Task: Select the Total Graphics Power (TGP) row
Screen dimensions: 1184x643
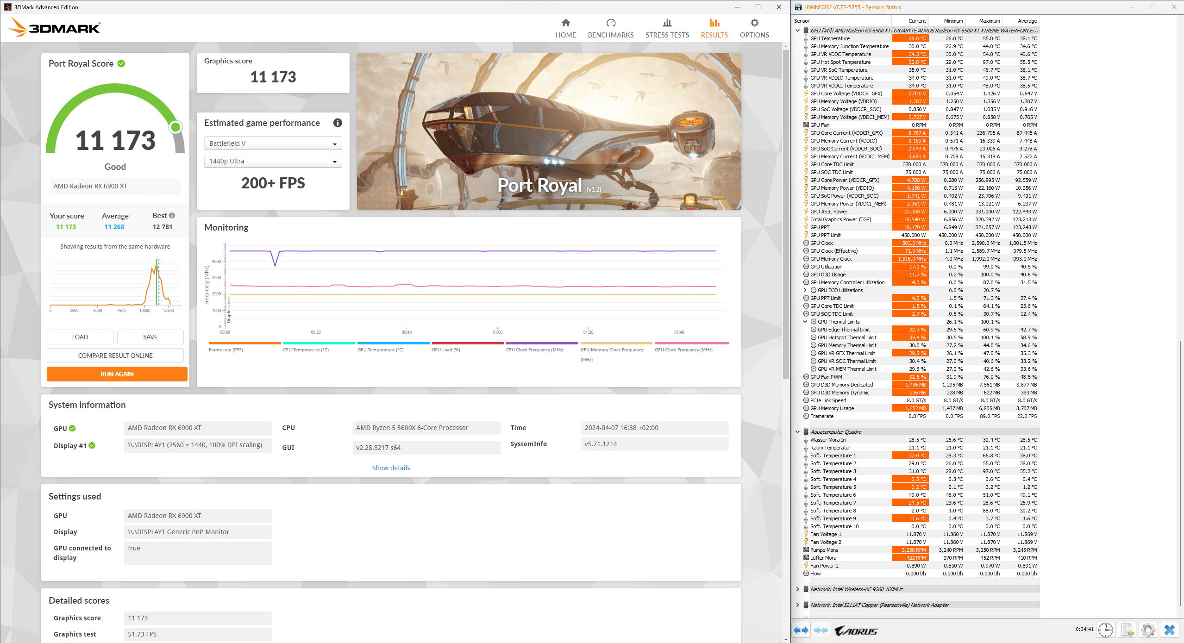Action: coord(921,219)
